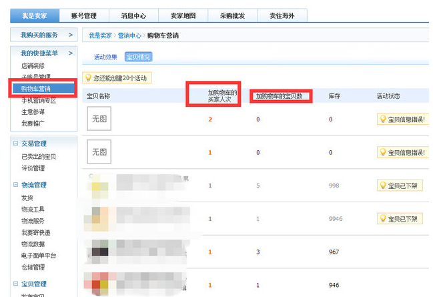Click the 电子面单平台 sidebar link
The width and height of the screenshot is (433, 297).
[39, 256]
